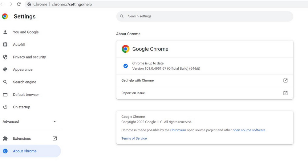Open Search engine settings
The width and height of the screenshot is (308, 168).
25,82
